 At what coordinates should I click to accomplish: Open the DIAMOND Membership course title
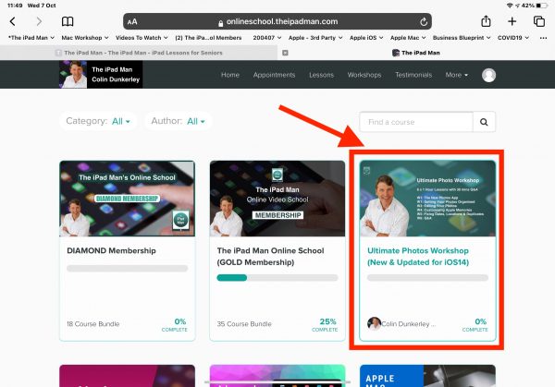pos(111,250)
